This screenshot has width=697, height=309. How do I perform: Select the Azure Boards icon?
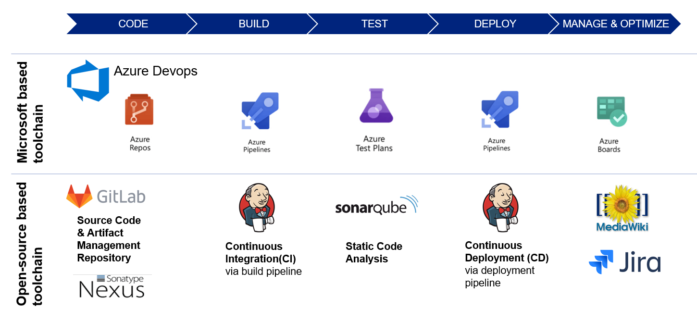tap(612, 111)
